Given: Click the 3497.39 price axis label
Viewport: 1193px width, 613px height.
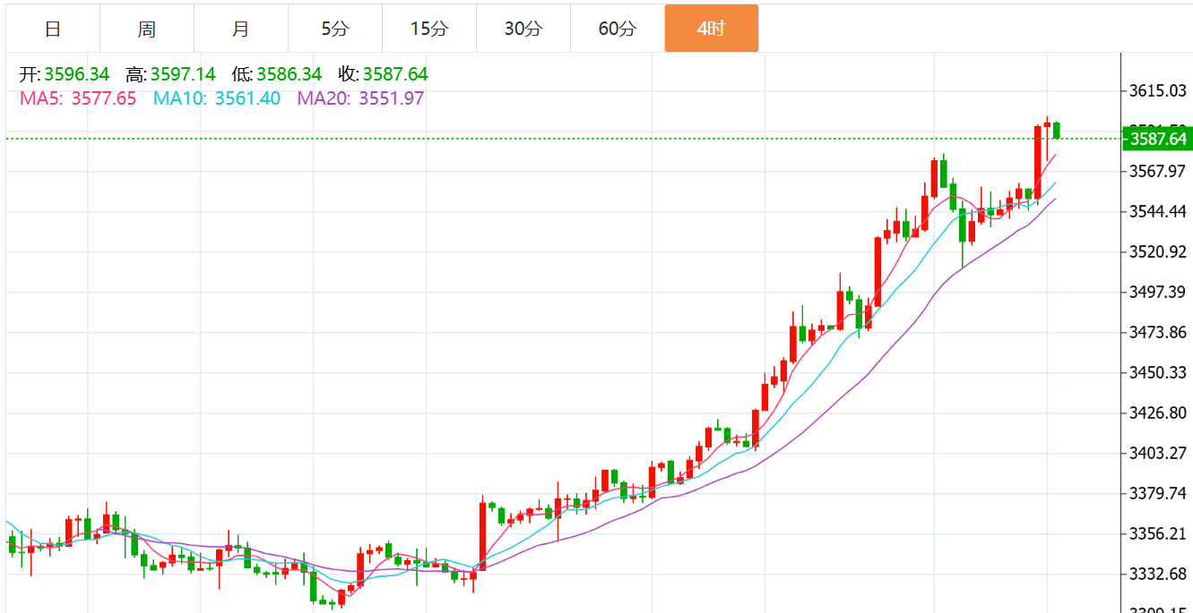Looking at the screenshot, I should [1157, 292].
